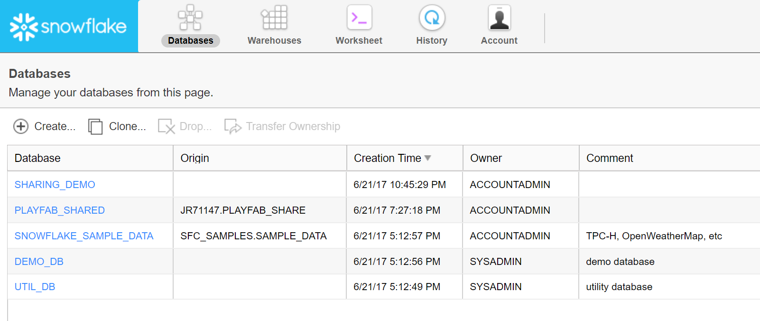Click the Transfer Ownership icon
760x321 pixels.
pyautogui.click(x=233, y=127)
